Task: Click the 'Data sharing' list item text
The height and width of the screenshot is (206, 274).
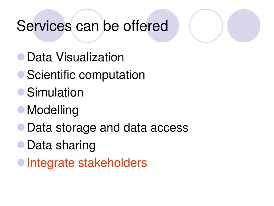Action: (x=61, y=145)
